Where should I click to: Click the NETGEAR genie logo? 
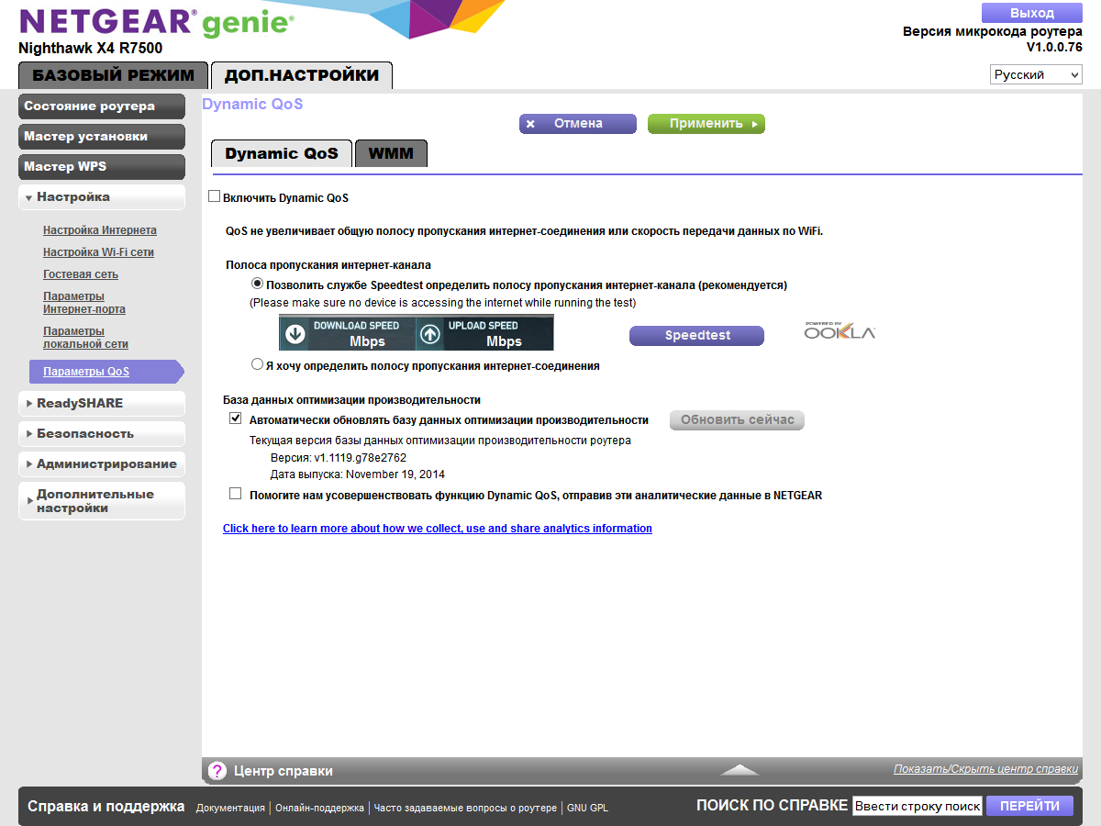click(157, 22)
